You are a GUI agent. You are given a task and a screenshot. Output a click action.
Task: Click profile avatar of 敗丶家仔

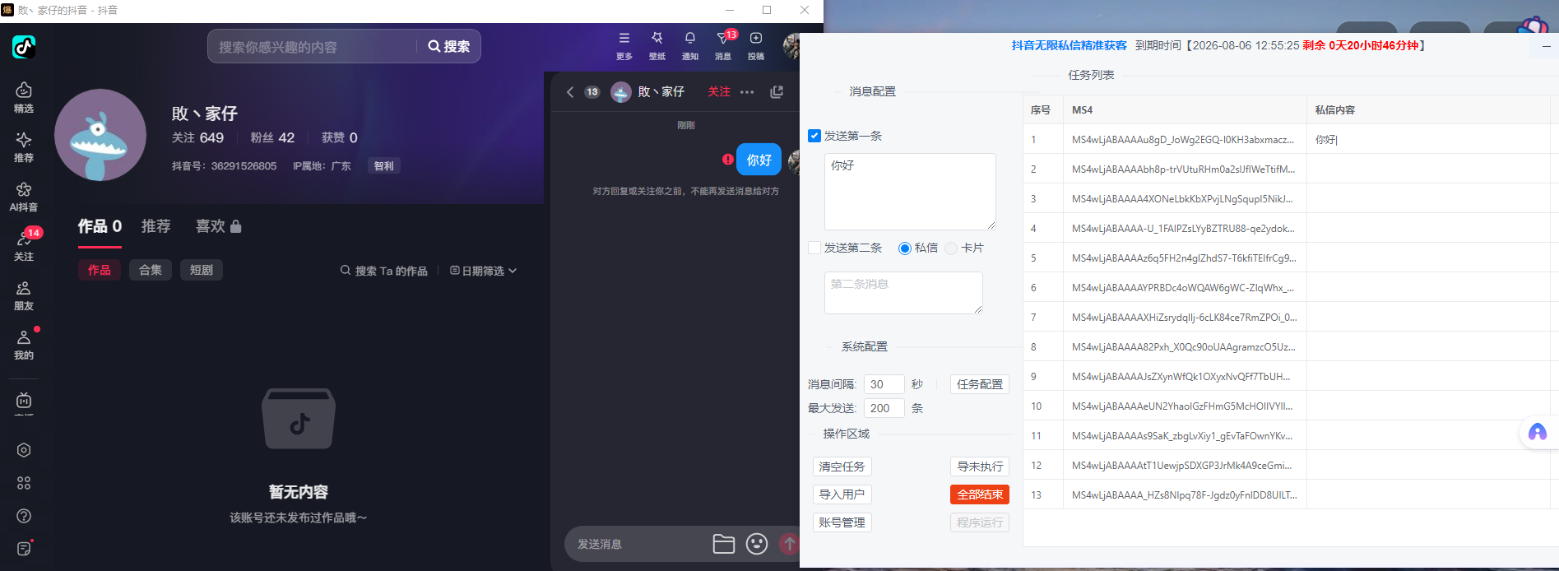pos(100,135)
